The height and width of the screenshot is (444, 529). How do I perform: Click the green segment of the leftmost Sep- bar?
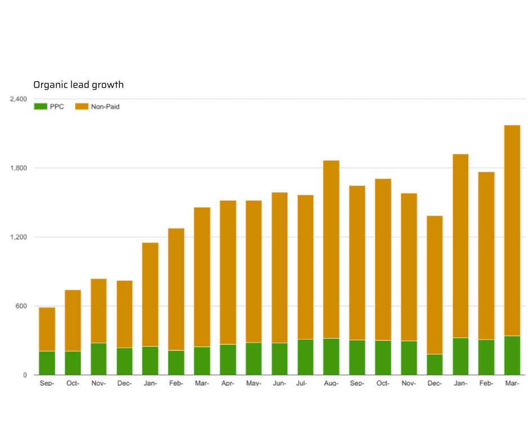click(x=47, y=363)
